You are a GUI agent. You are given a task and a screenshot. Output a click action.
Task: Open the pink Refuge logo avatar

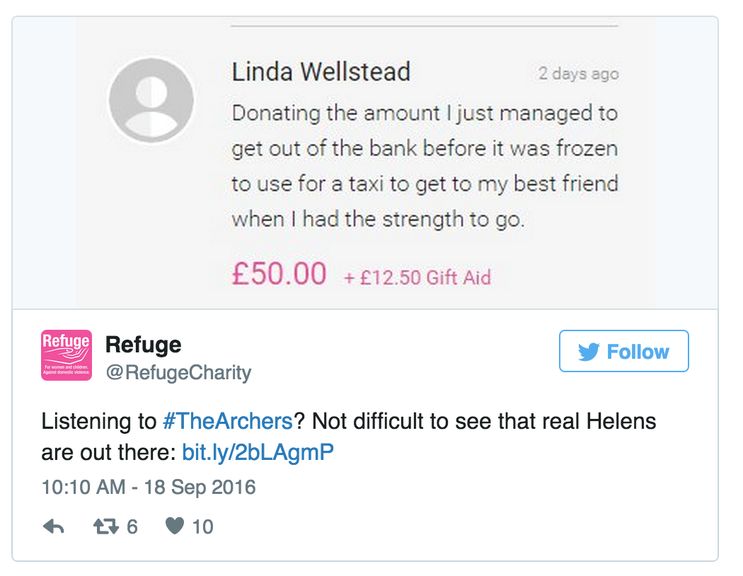66,355
